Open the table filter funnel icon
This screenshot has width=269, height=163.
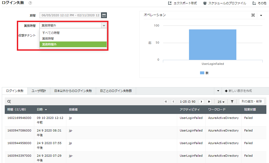pyautogui.click(x=232, y=102)
